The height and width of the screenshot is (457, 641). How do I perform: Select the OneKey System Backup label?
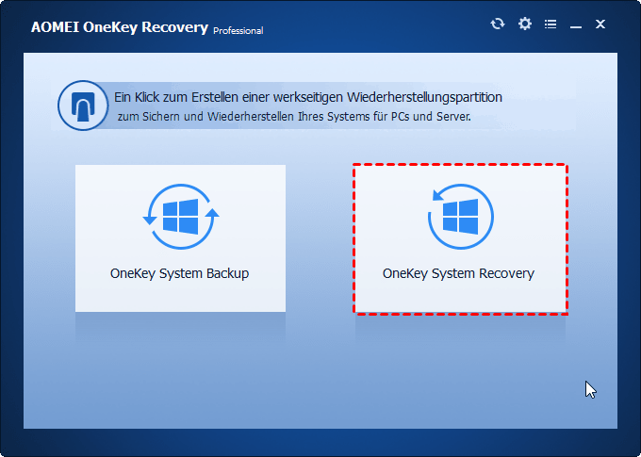click(179, 274)
